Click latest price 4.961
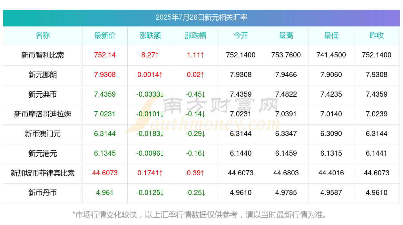Viewport: 403px width, 225px height. (x=105, y=193)
